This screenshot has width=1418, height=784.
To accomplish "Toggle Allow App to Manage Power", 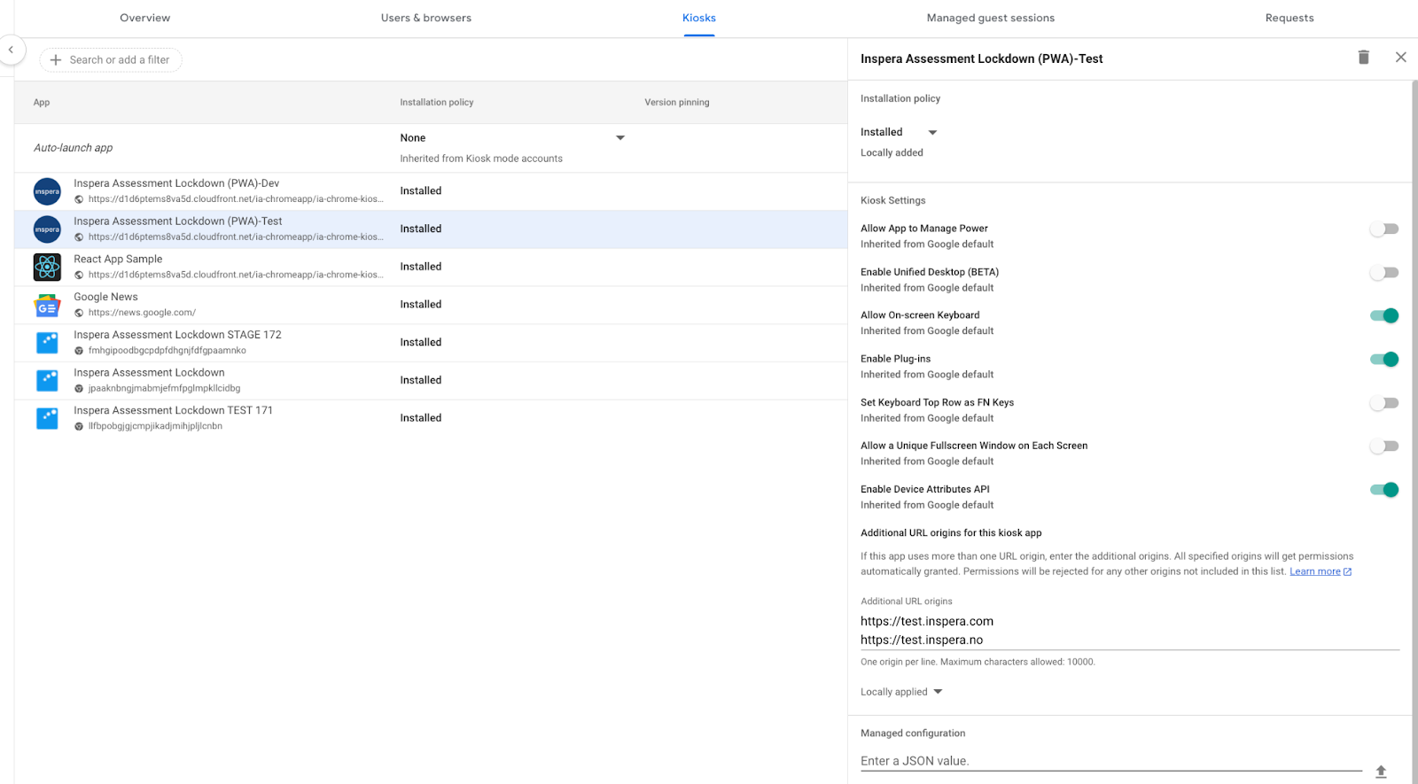I will [1384, 229].
